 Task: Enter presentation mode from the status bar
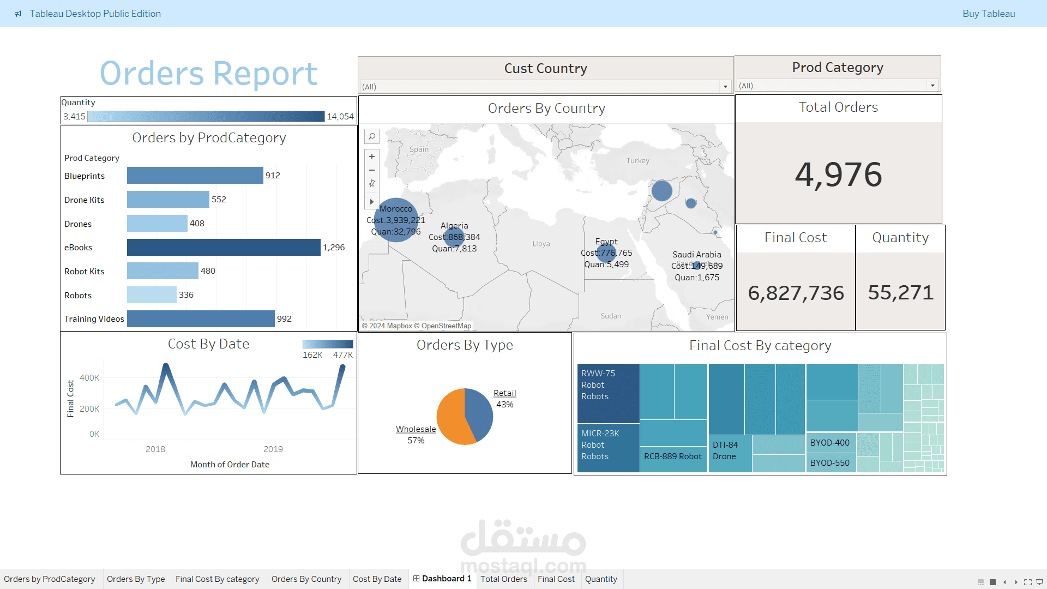pos(1039,582)
